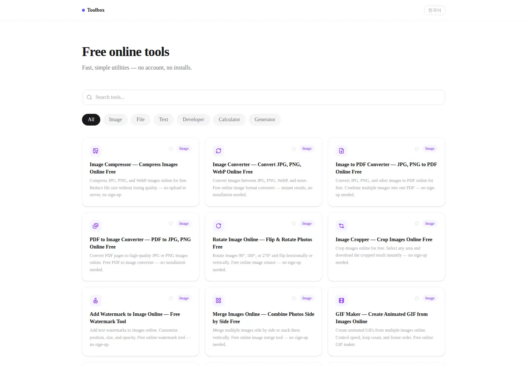Click the PDF to Image Converter icon
527x366 pixels.
coord(96,226)
